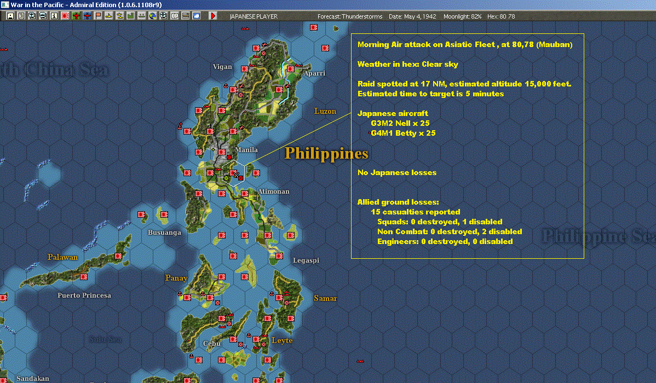This screenshot has width=656, height=383.
Task: Click the Manila city label
Action: click(246, 150)
